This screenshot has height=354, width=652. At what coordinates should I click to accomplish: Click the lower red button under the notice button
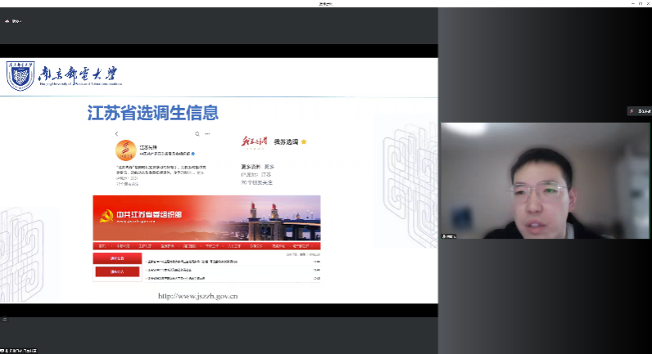pos(117,271)
